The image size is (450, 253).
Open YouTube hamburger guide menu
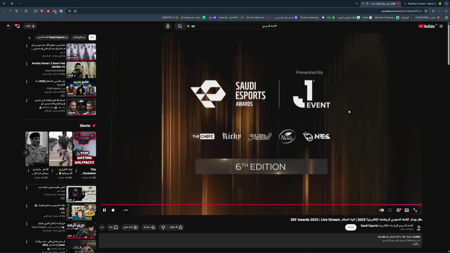(441, 26)
